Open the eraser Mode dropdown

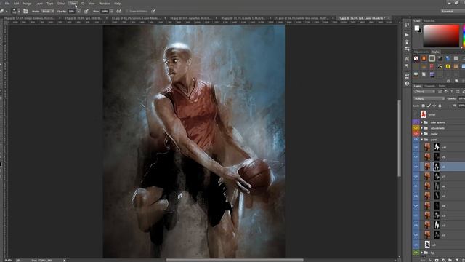(x=47, y=12)
